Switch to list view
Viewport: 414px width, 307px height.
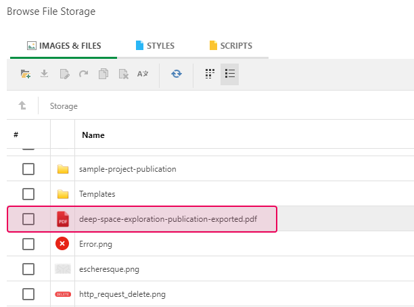[230, 74]
